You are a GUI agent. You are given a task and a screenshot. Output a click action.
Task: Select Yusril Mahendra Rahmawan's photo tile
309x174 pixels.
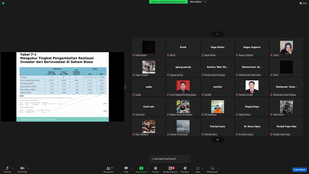coord(183,87)
